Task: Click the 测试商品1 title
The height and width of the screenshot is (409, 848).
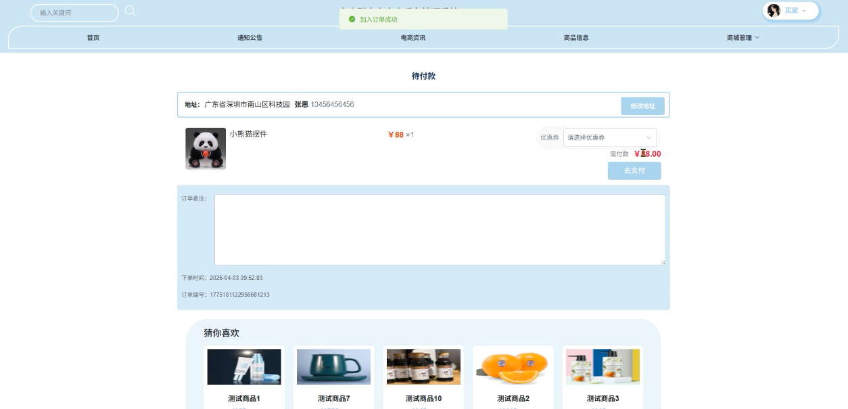Action: click(x=244, y=399)
